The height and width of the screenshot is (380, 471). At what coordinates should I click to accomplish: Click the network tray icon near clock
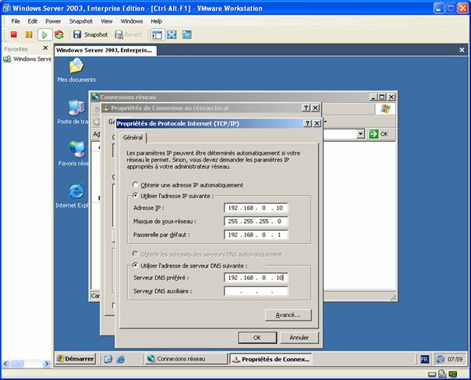[441, 359]
